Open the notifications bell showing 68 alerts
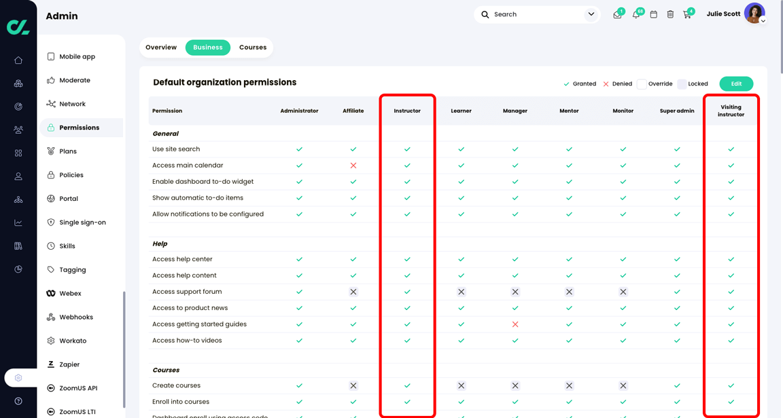Viewport: 783px width, 418px height. point(636,13)
